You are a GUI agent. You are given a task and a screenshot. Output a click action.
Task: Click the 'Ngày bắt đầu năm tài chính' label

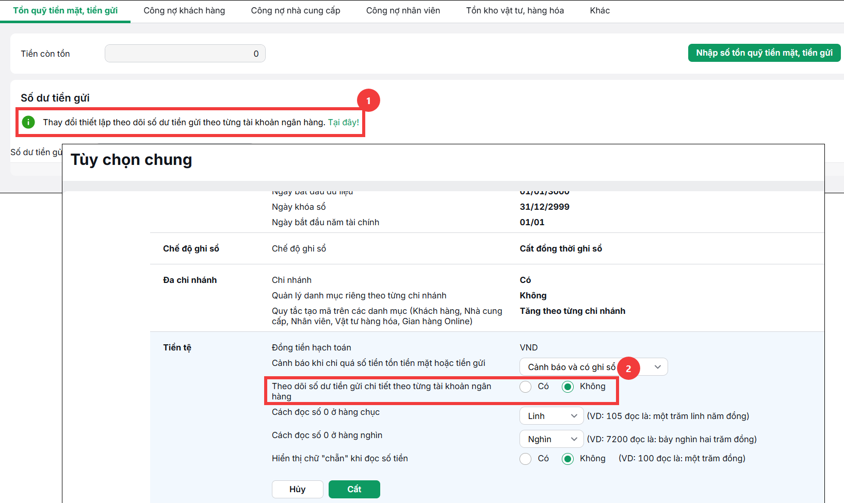[326, 222]
